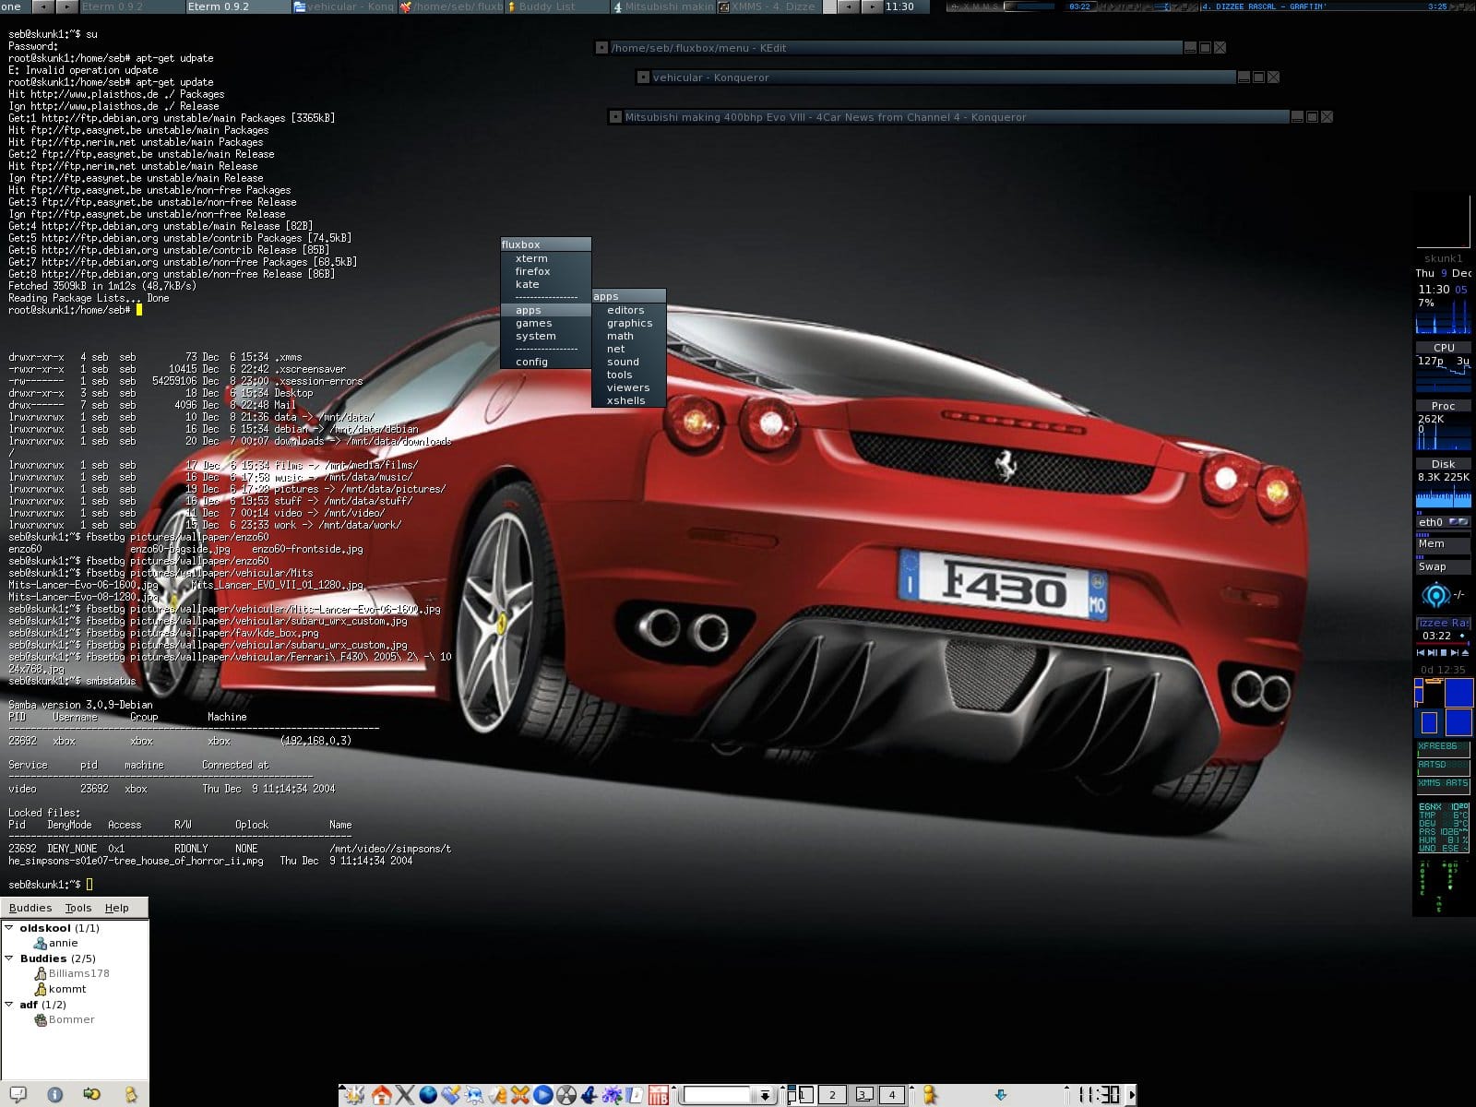Click the eject button in XMMS dock applet
The image size is (1476, 1107).
click(1465, 653)
